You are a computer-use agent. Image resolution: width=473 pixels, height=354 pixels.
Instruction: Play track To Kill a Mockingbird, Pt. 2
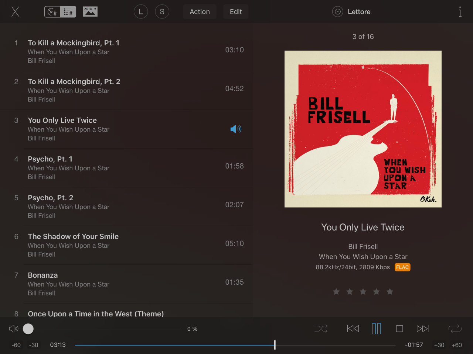126,90
